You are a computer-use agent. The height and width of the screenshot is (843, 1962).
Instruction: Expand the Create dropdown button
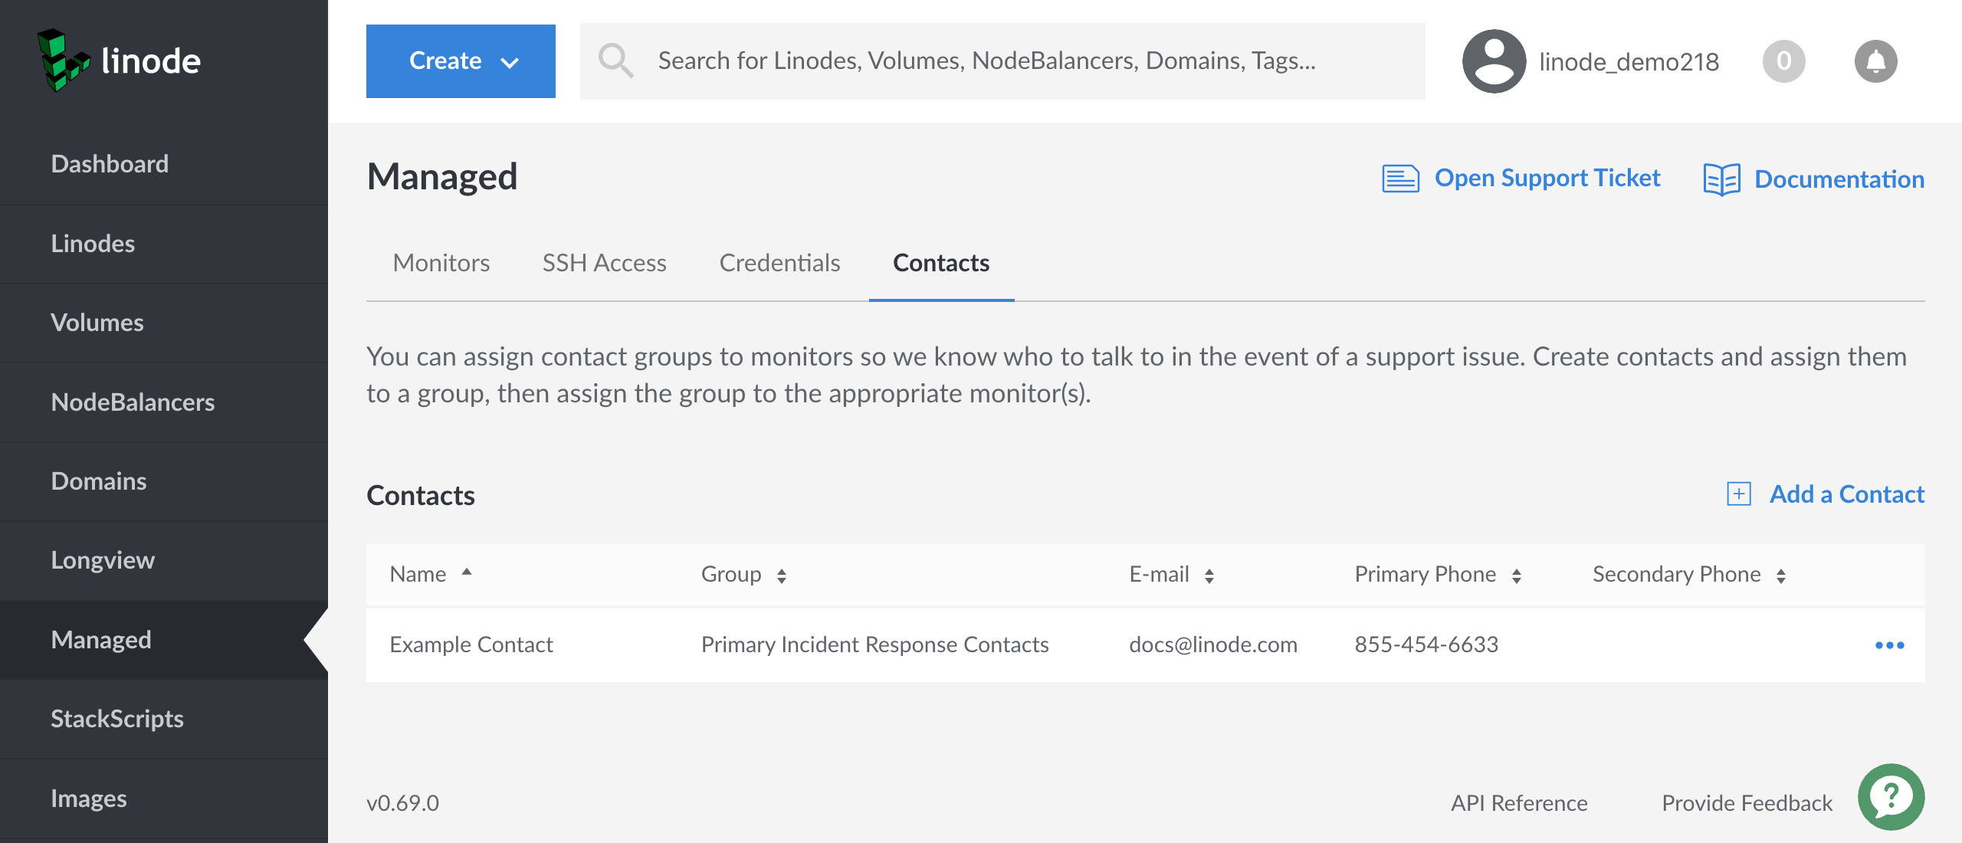pos(461,61)
